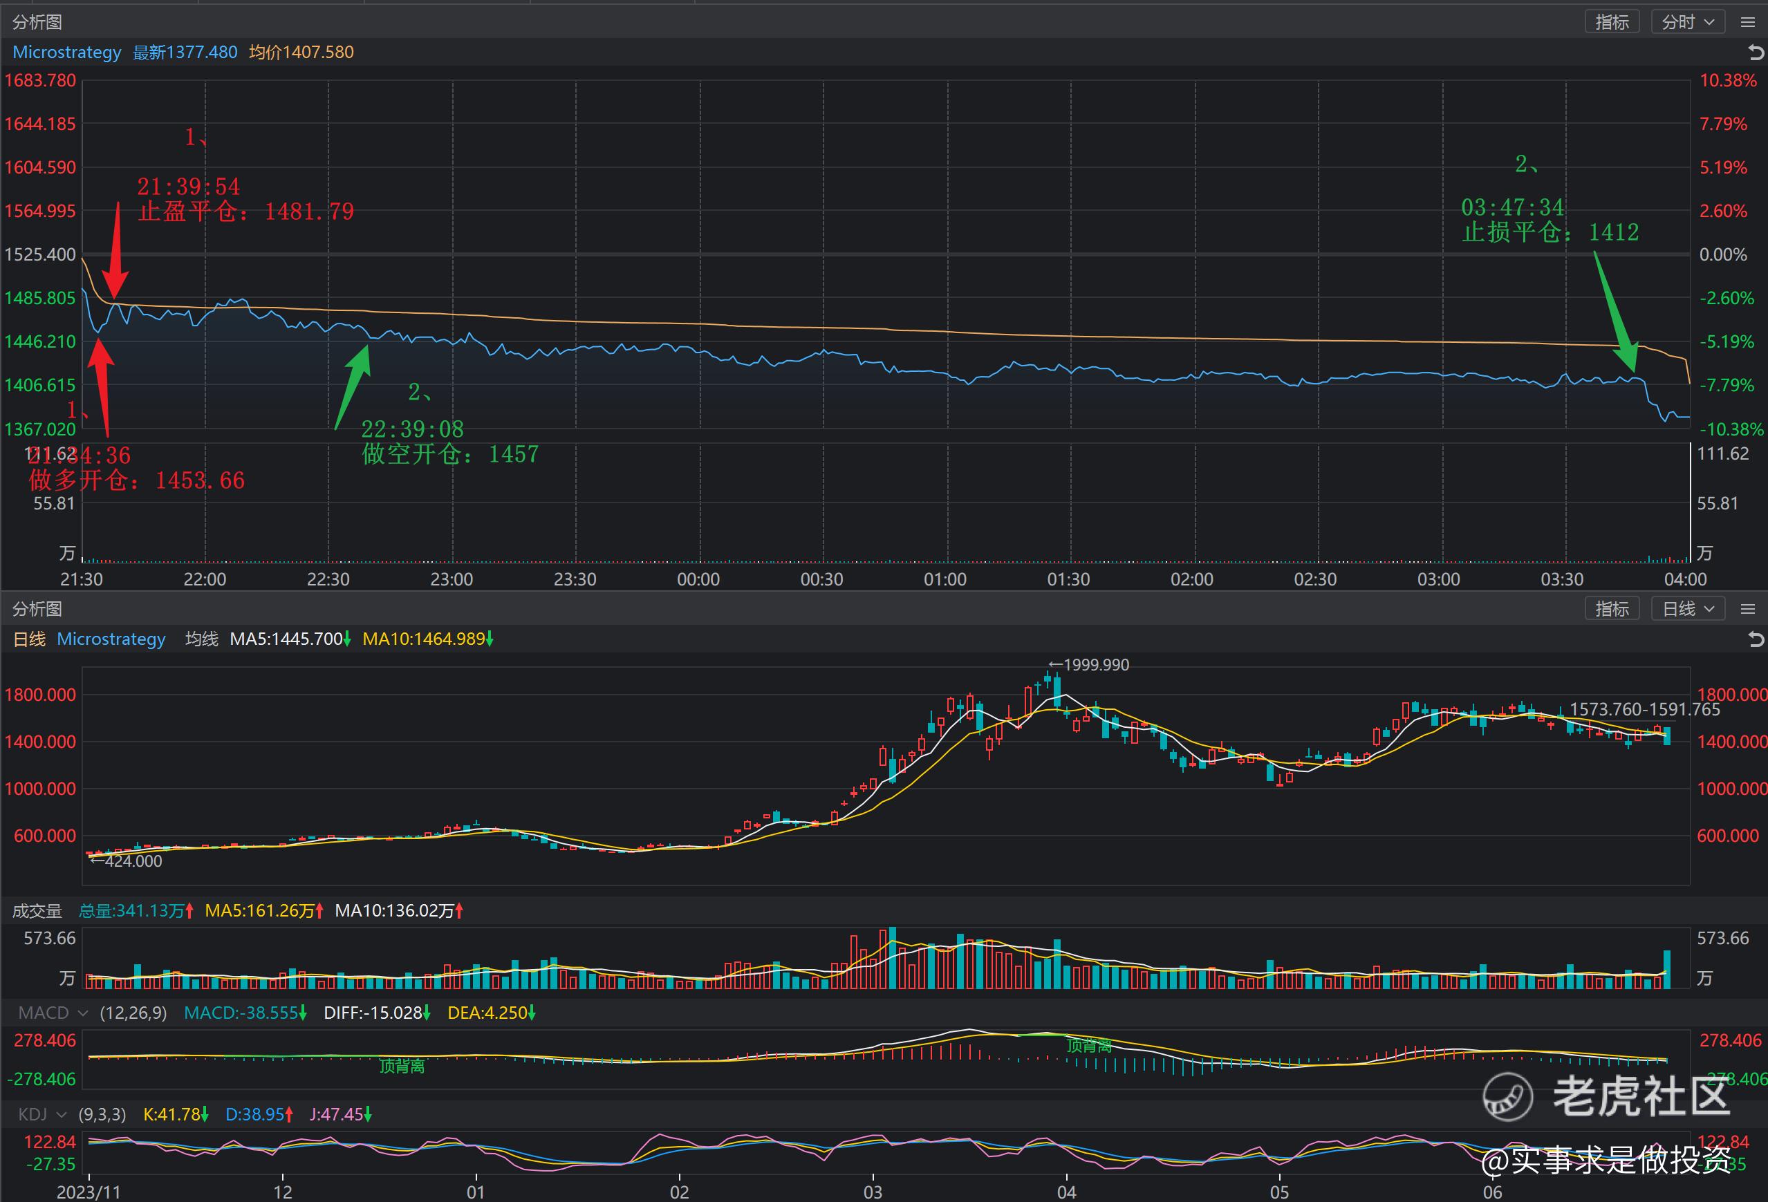
Task: Open the 指标 button in the lower chart panel
Action: [1611, 609]
